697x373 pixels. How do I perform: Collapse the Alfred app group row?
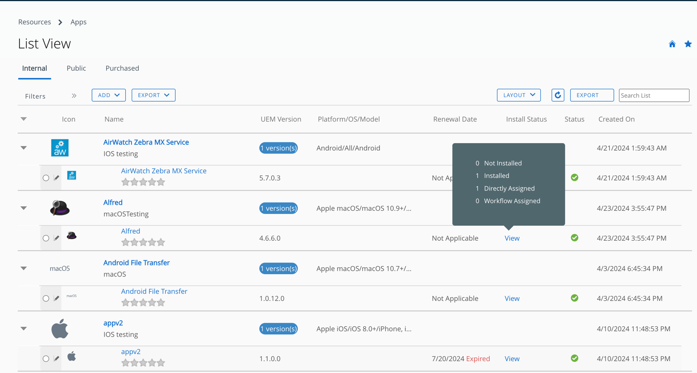click(x=24, y=208)
